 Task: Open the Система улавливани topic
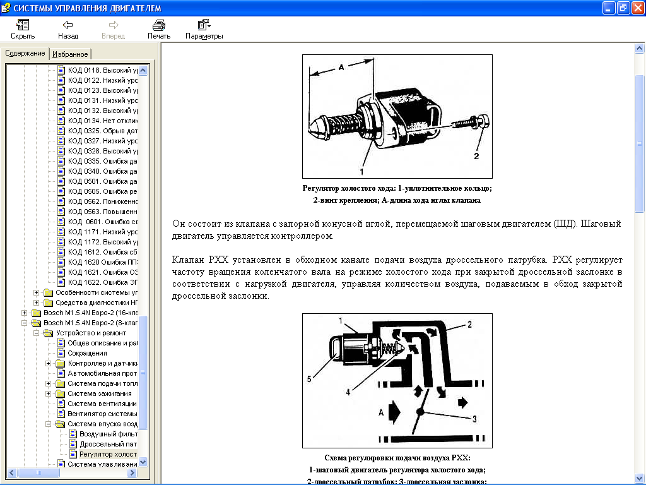102,464
